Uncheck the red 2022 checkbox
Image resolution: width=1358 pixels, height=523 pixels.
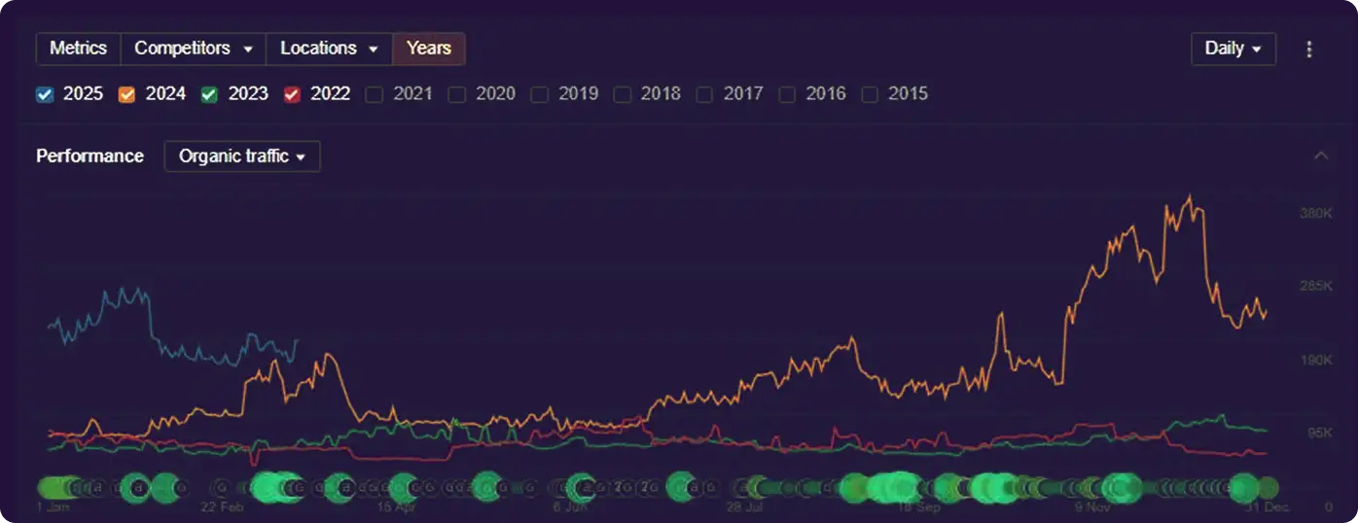(x=292, y=94)
